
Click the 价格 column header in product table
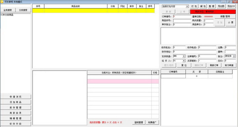pos(113,6)
